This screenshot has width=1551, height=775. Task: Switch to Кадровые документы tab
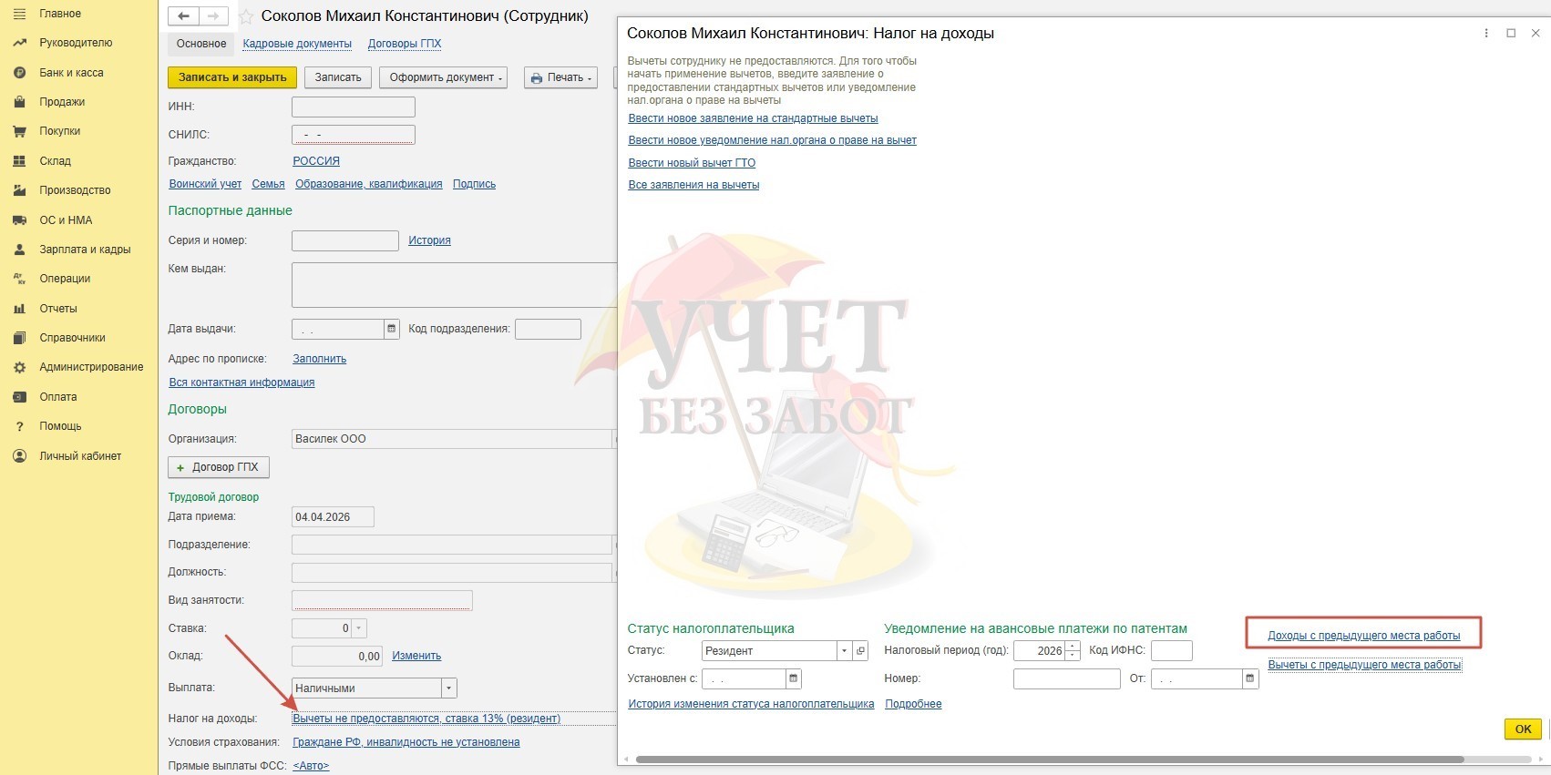pos(297,44)
